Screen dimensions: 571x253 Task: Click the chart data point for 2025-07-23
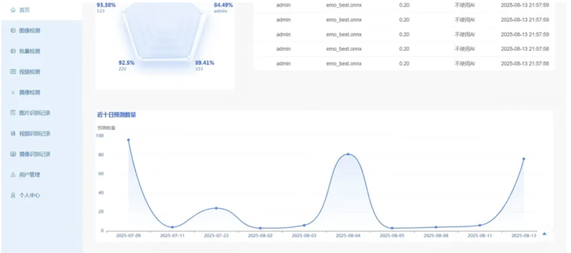[x=216, y=208]
